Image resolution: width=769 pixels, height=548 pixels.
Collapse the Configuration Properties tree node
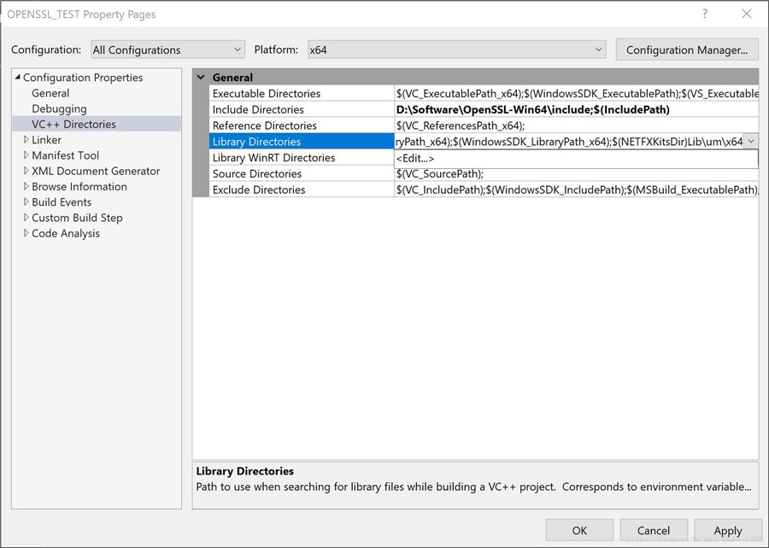[x=18, y=77]
